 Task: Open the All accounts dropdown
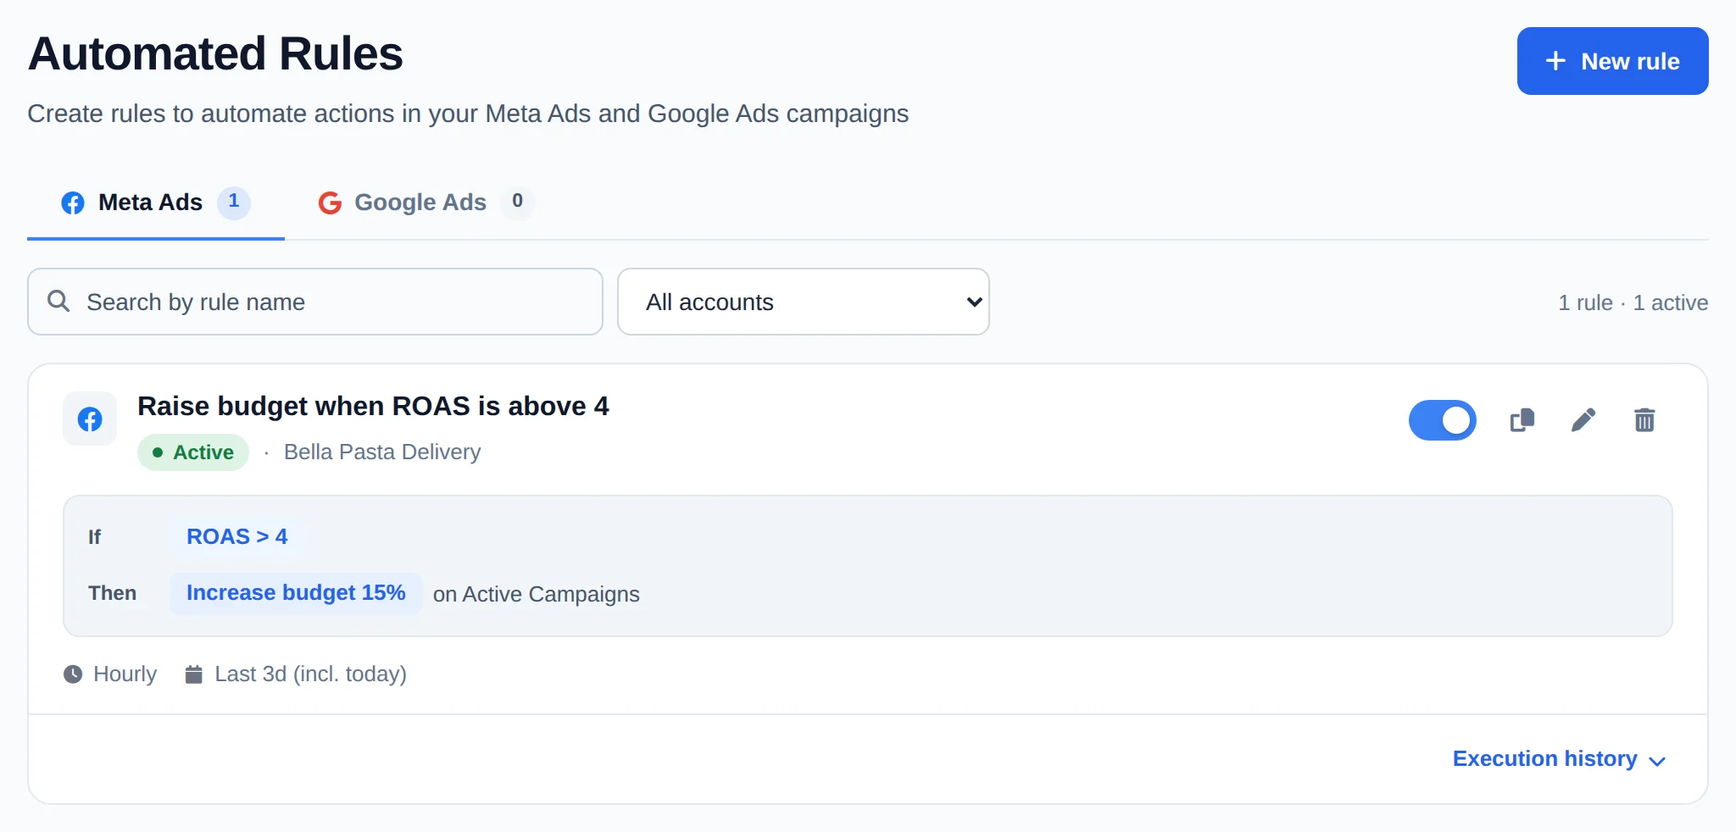(x=804, y=302)
